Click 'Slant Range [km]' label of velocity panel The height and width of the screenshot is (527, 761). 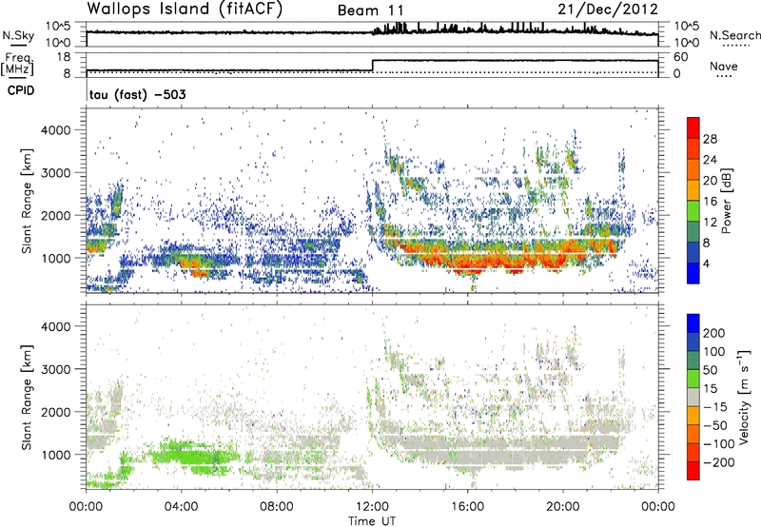coord(27,397)
